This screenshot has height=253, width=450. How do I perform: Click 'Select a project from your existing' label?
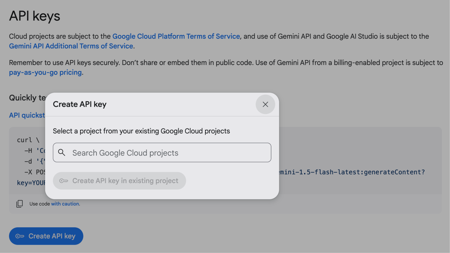pyautogui.click(x=141, y=131)
